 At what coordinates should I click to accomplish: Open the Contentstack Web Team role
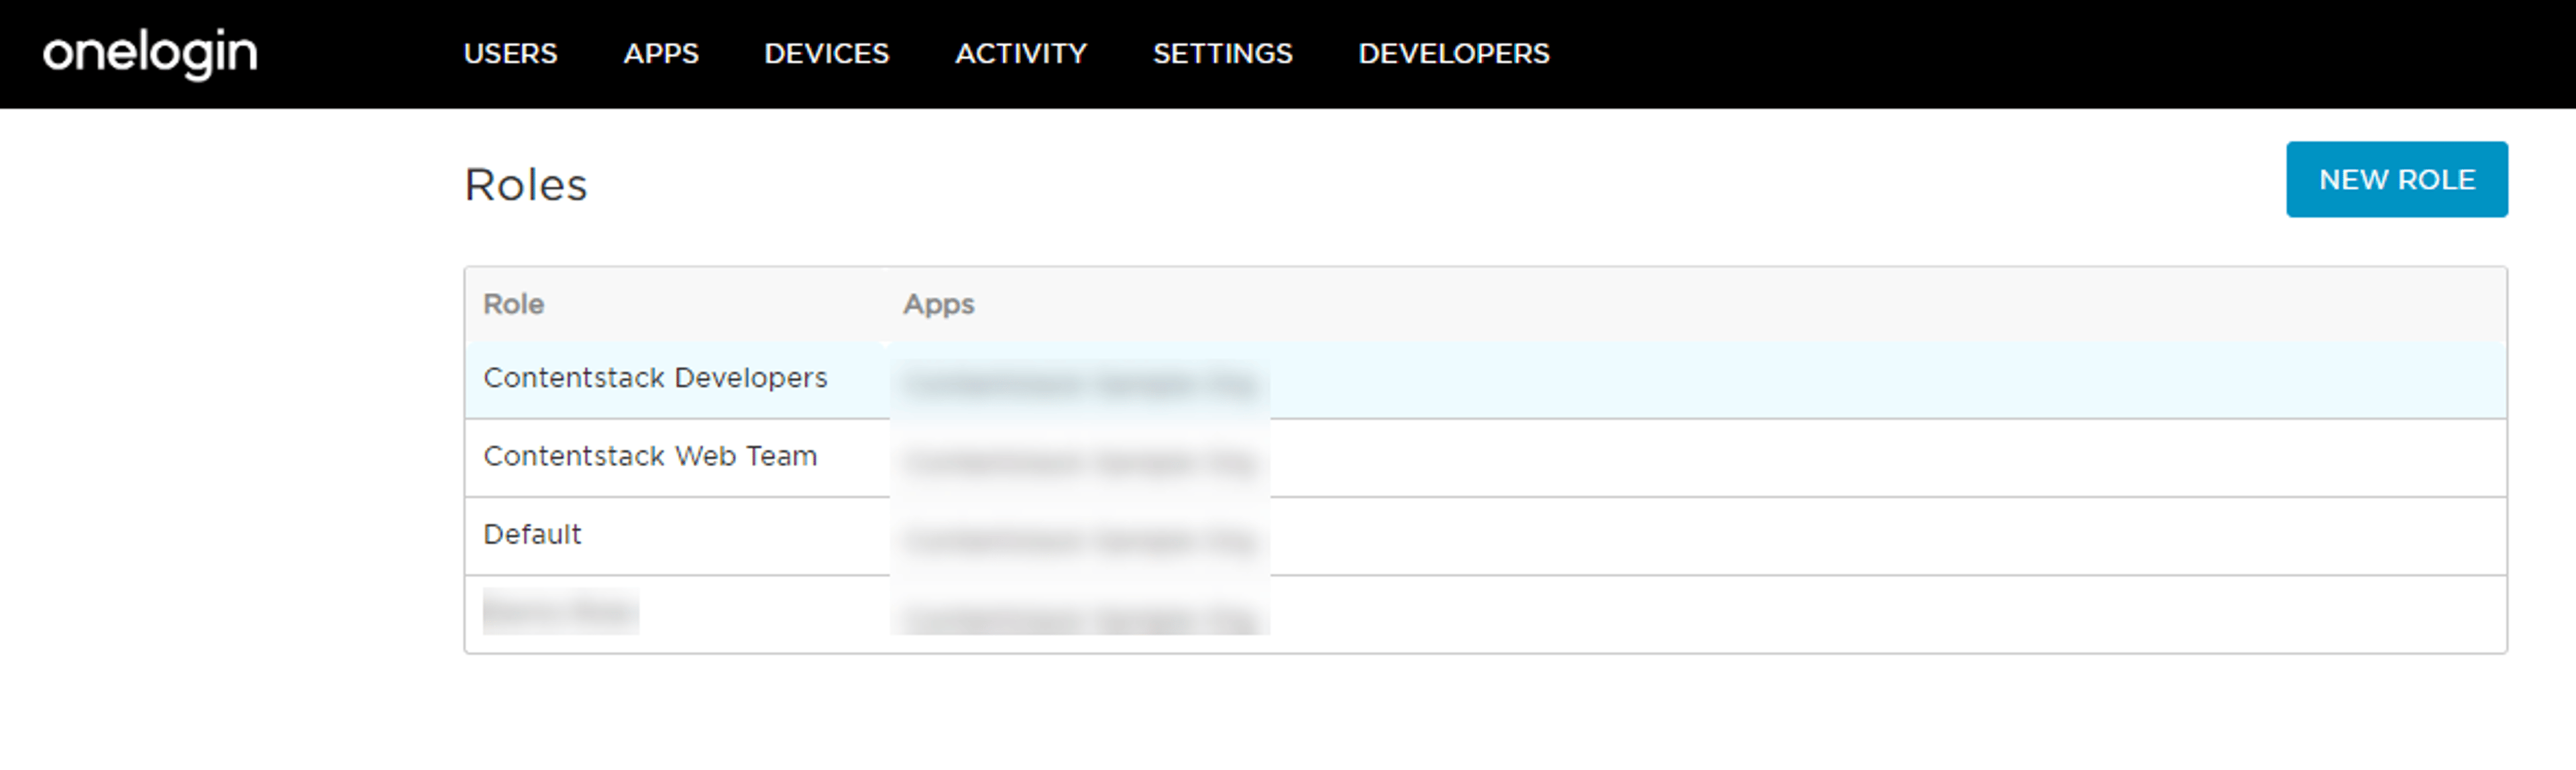click(x=650, y=456)
